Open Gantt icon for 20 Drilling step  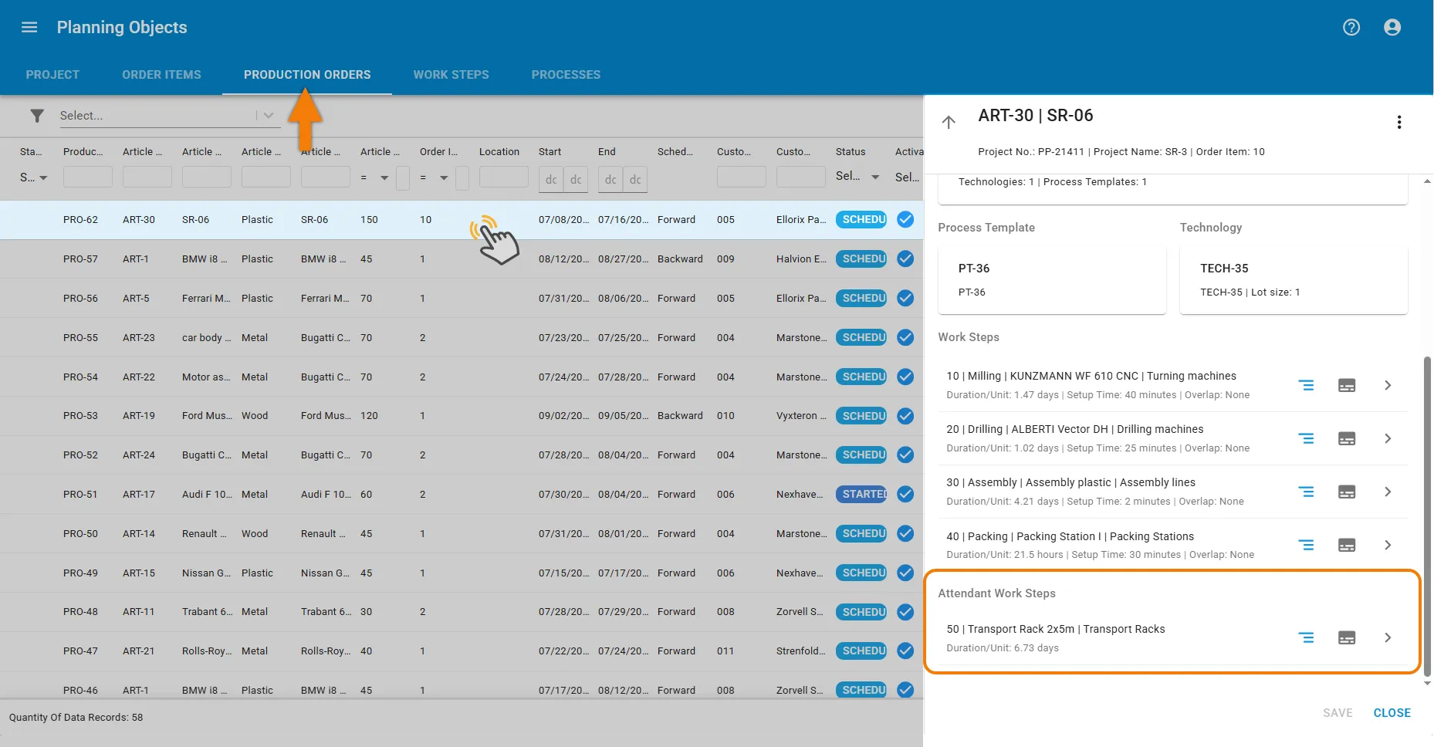click(1306, 438)
